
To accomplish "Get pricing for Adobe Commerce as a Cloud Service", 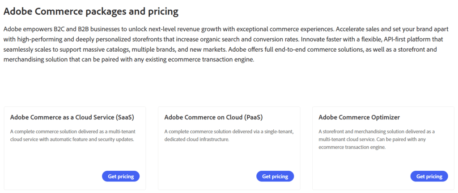I will click(x=121, y=177).
